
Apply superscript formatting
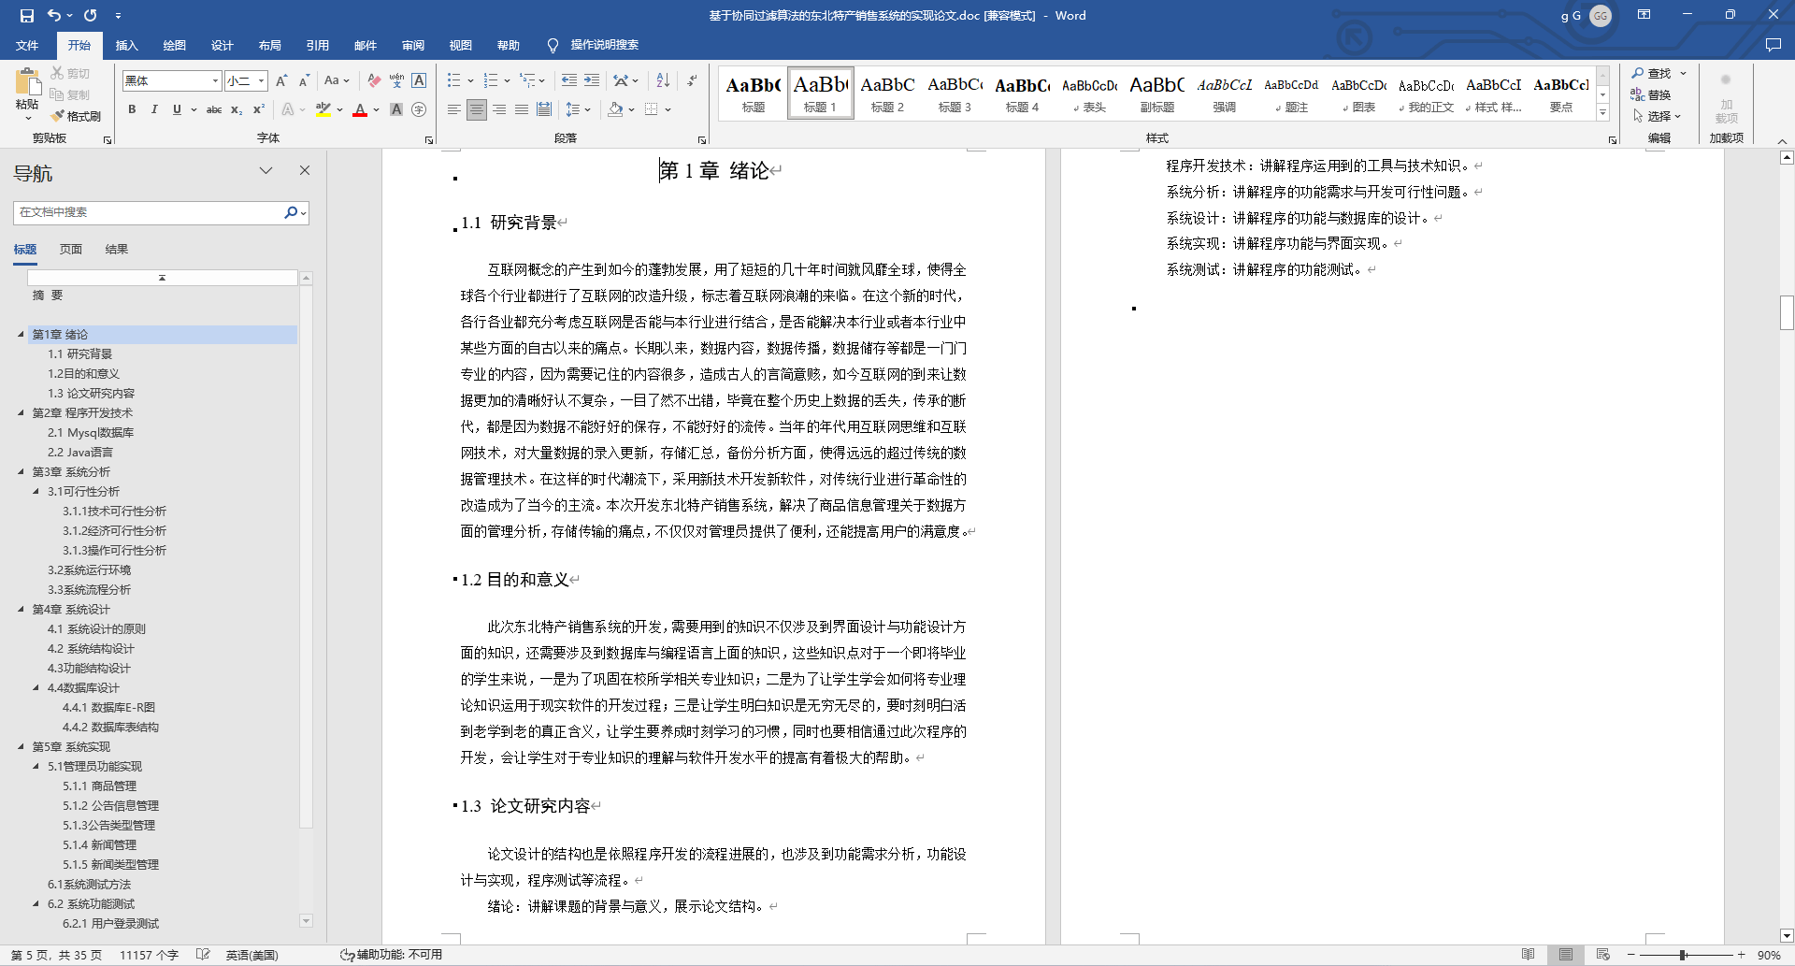[259, 109]
